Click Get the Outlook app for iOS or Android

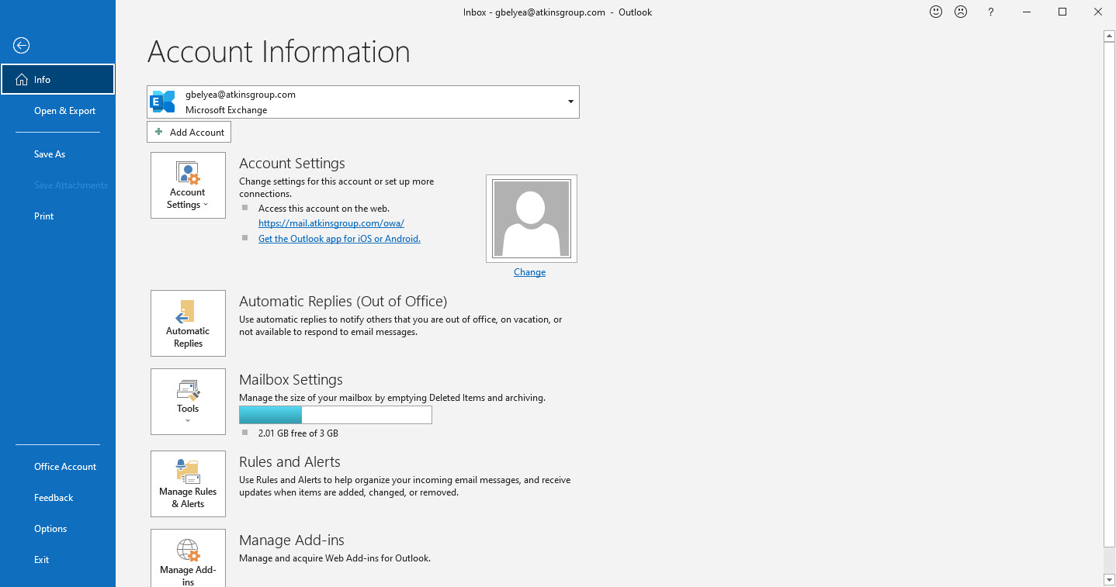(339, 239)
